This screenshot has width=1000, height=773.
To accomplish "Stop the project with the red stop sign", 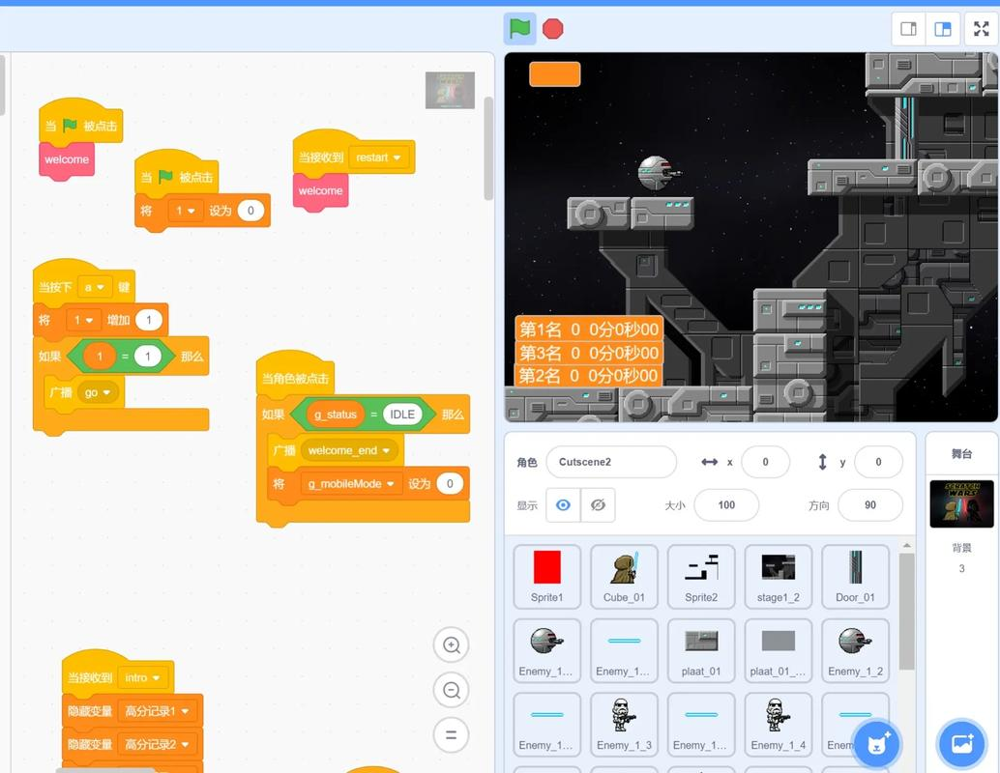I will pos(553,29).
